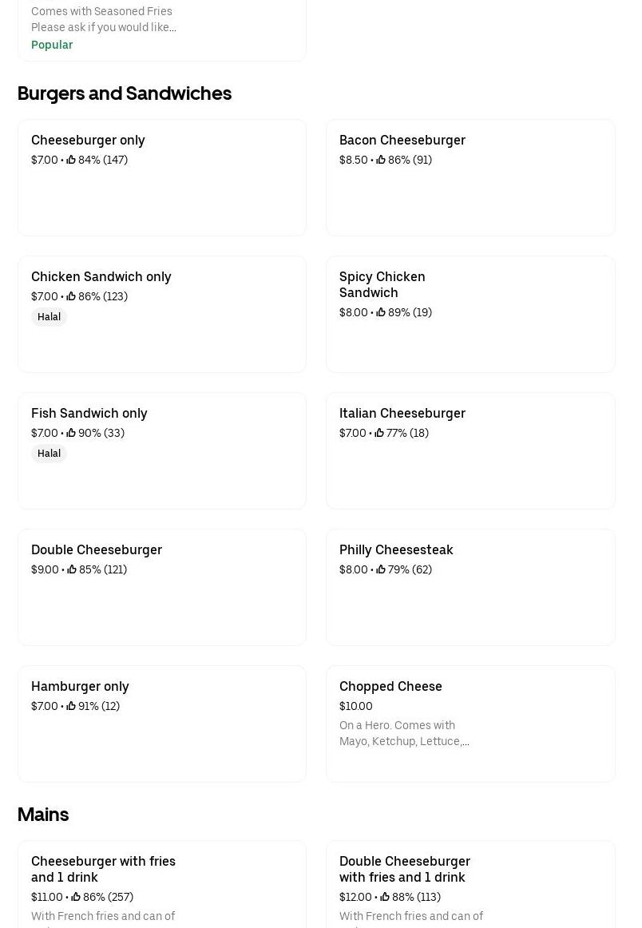Expand the truncated description on Chopped Cheese

(404, 733)
